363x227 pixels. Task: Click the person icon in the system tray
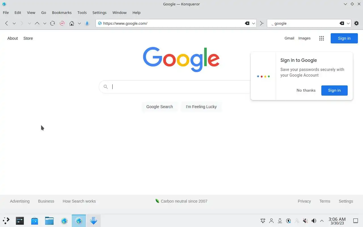(x=271, y=220)
